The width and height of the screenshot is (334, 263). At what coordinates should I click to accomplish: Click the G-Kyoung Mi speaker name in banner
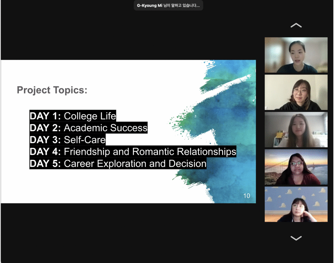[x=147, y=5]
